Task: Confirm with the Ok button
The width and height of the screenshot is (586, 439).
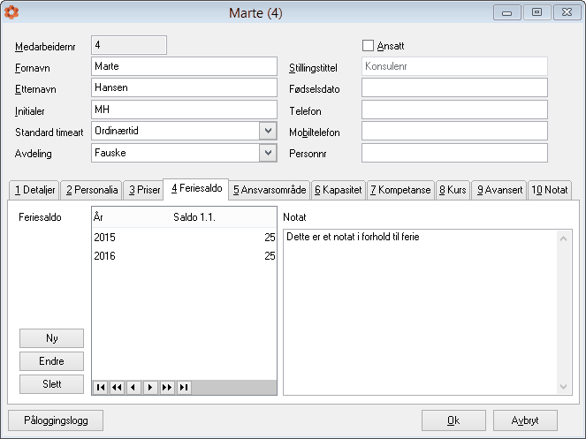Action: 453,420
